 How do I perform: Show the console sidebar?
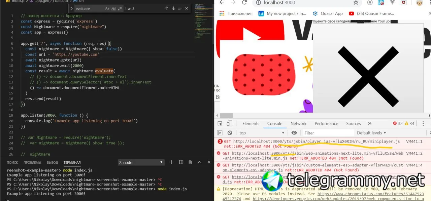pyautogui.click(x=220, y=133)
